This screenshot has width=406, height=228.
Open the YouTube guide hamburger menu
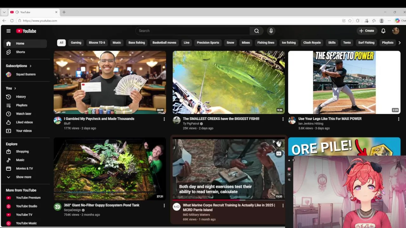[x=9, y=31]
